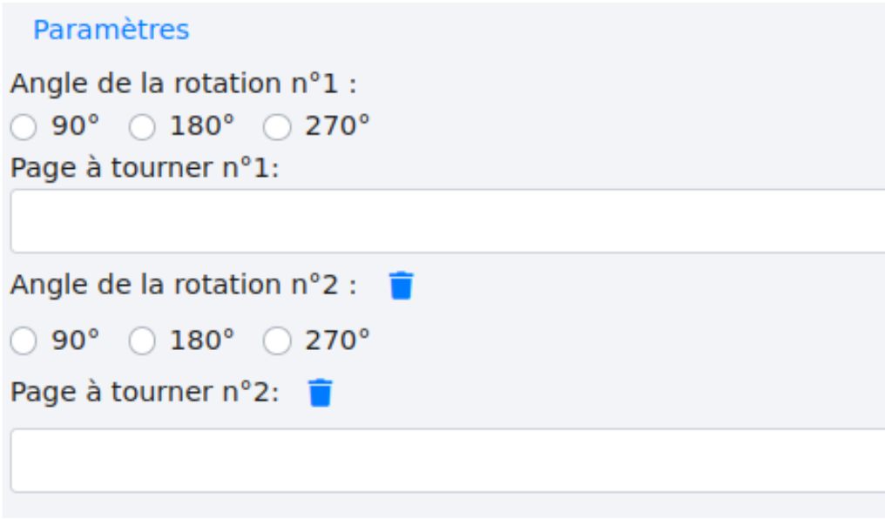Viewport: 885px width, 519px height.
Task: Delete rotation angle n°2 with trash icon
Action: coord(401,285)
